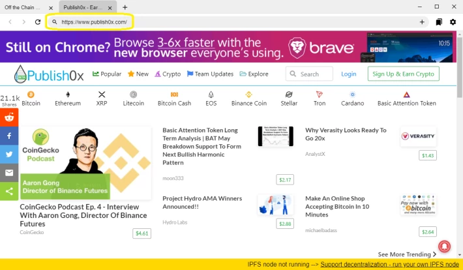
Task: Open browser settings gear icon
Action: [453, 22]
